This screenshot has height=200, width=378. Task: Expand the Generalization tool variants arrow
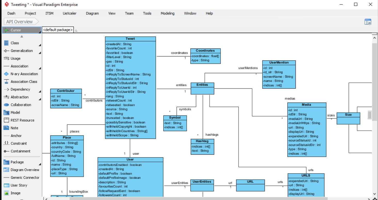point(40,53)
